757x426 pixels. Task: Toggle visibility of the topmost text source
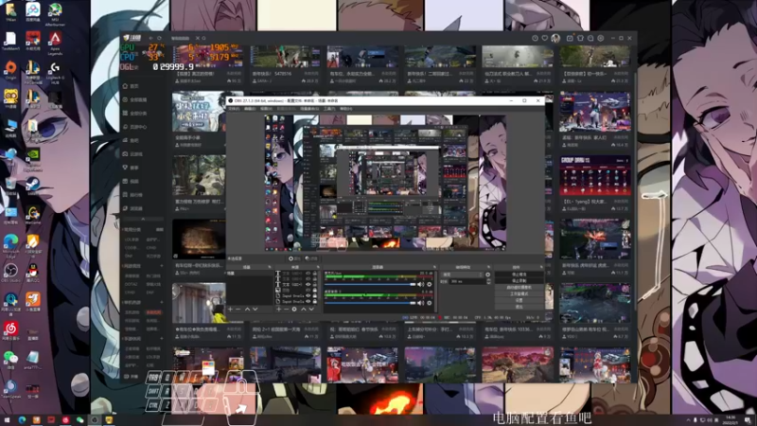tap(308, 273)
